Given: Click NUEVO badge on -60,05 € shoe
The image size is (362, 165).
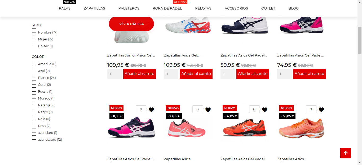Looking at the screenshot, I should tap(286, 108).
